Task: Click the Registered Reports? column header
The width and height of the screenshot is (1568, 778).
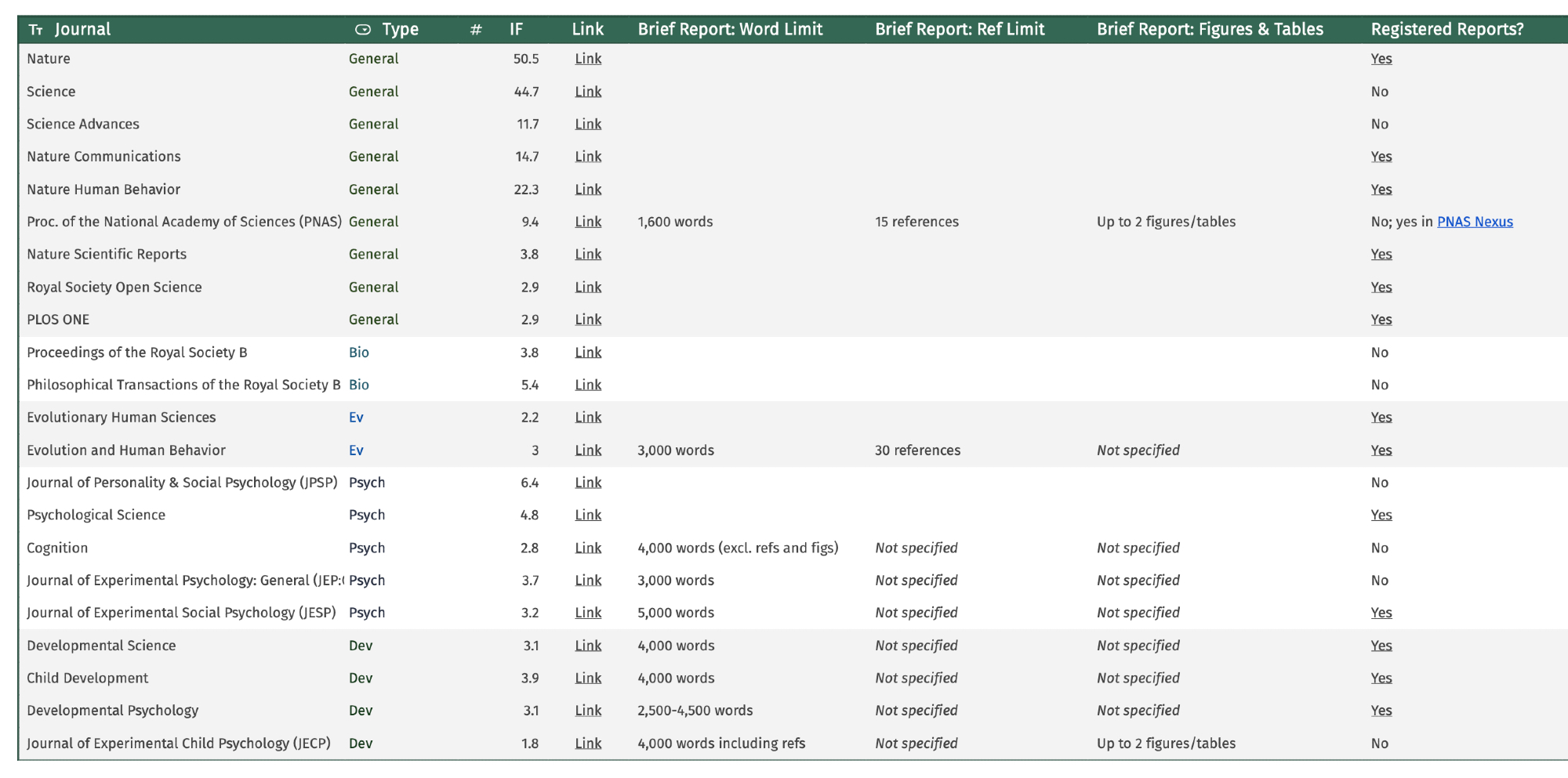Action: (x=1447, y=30)
